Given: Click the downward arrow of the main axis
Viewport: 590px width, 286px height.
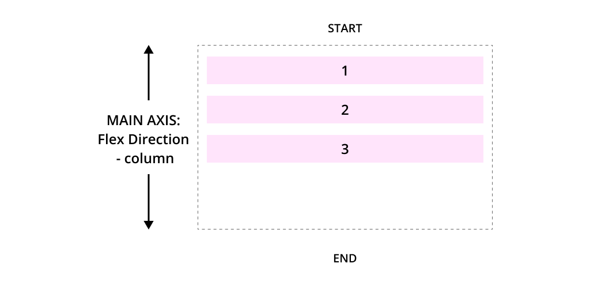Looking at the screenshot, I should (x=149, y=202).
